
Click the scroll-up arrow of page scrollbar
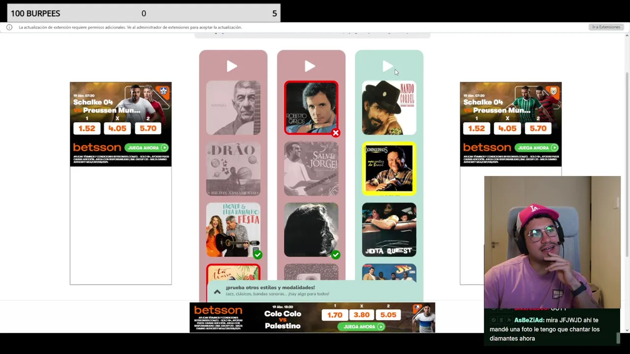click(627, 35)
